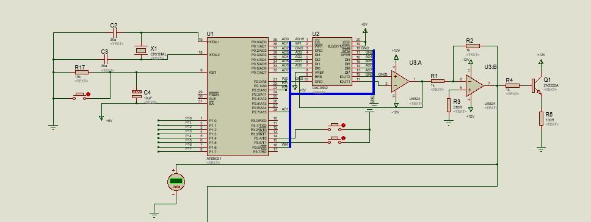The height and width of the screenshot is (222, 591).
Task: Select resistor R5 100R
Action: [x=542, y=118]
